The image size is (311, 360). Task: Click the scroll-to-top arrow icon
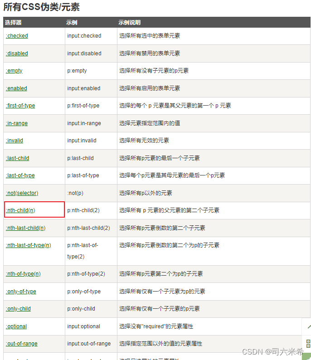coord(309,326)
